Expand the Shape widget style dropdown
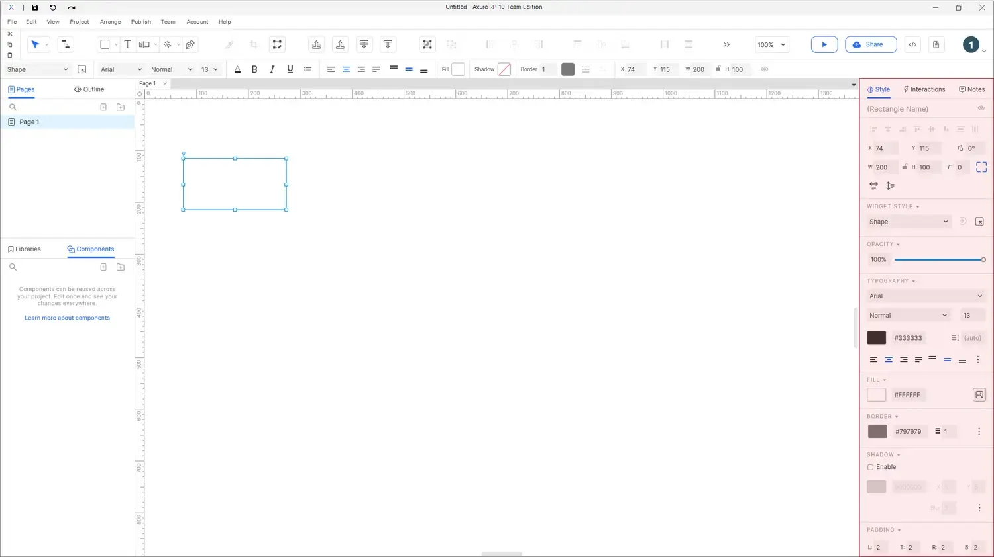 click(909, 222)
